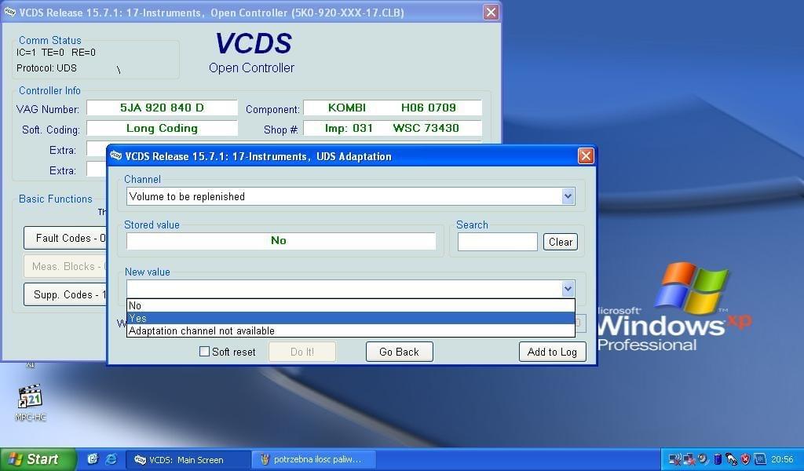The height and width of the screenshot is (471, 804).
Task: Select 'Yes' in New value list
Action: (x=351, y=318)
